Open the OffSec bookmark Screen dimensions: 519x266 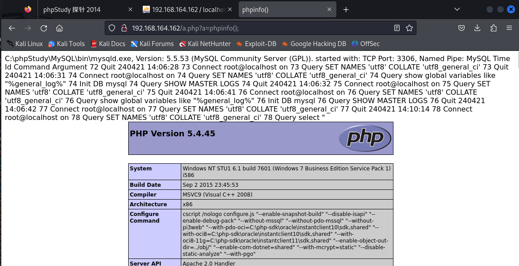(366, 44)
